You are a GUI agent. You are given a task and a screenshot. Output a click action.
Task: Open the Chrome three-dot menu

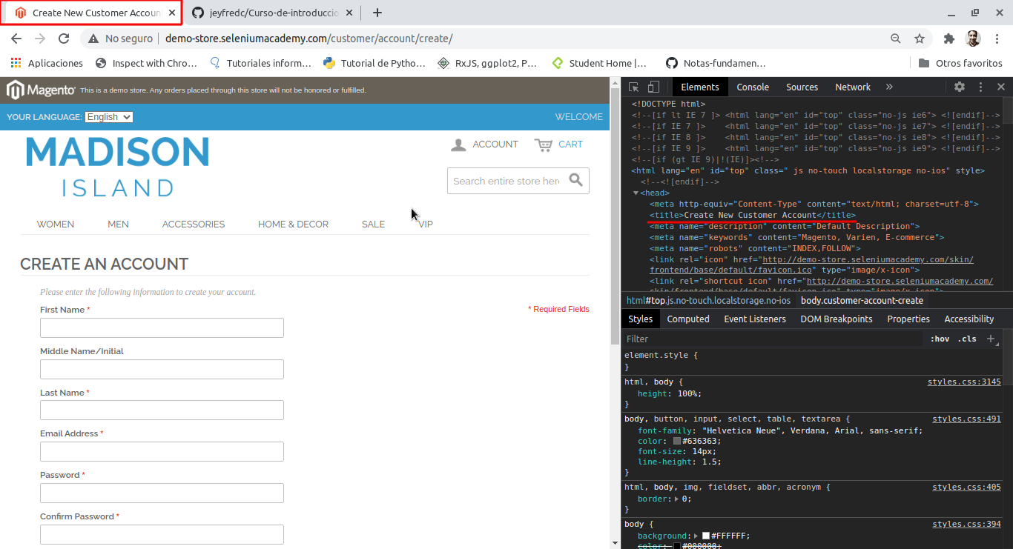pyautogui.click(x=997, y=39)
